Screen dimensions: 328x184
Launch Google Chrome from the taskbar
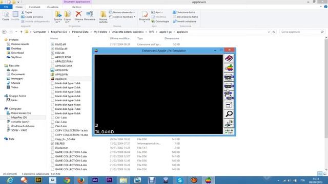click(x=67, y=180)
